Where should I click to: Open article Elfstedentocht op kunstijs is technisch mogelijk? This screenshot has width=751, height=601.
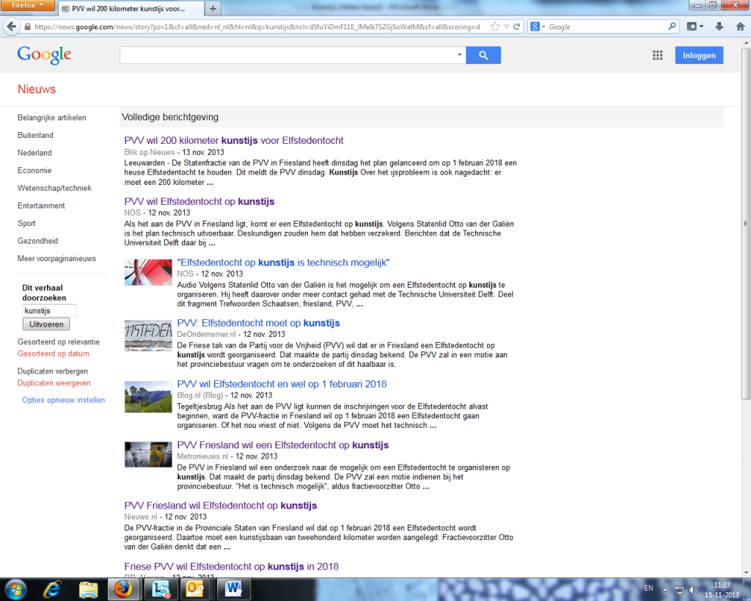(x=283, y=263)
